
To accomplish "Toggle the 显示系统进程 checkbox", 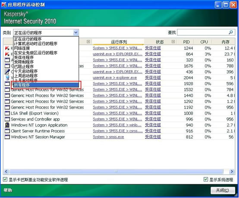I will pos(206,179).
